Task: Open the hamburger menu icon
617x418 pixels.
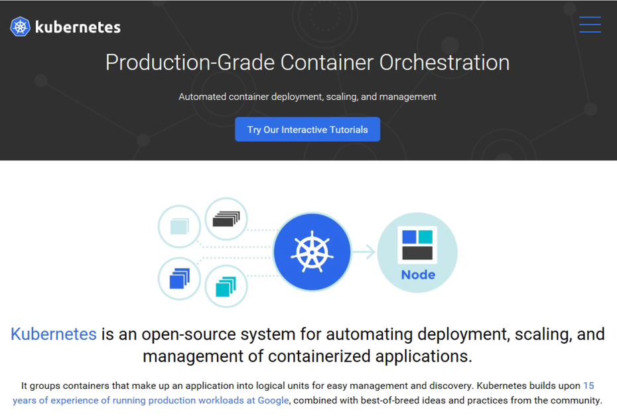Action: [x=590, y=25]
